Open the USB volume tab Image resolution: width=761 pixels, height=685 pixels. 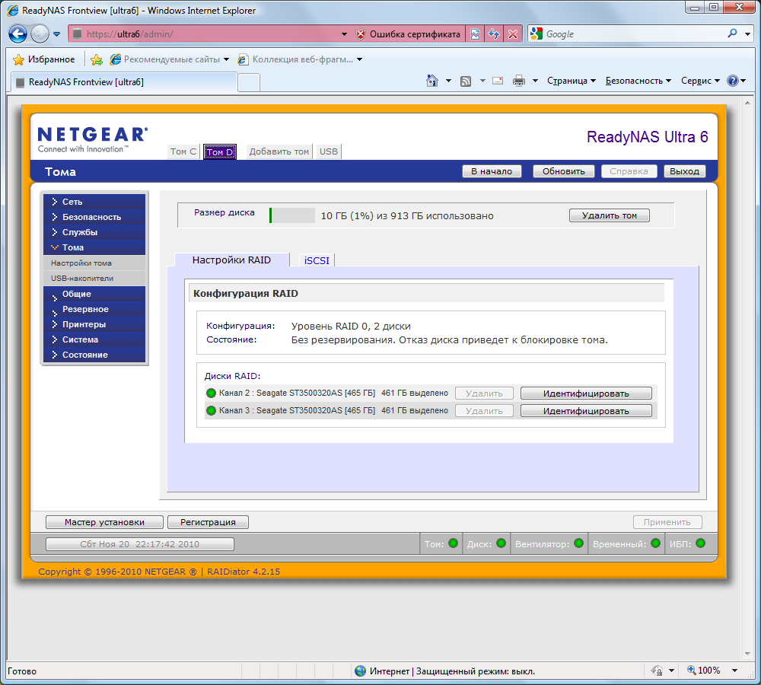[329, 151]
